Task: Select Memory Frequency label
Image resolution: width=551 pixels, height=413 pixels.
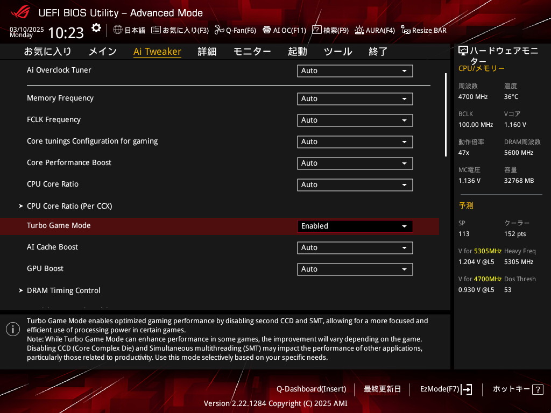Action: coord(60,98)
